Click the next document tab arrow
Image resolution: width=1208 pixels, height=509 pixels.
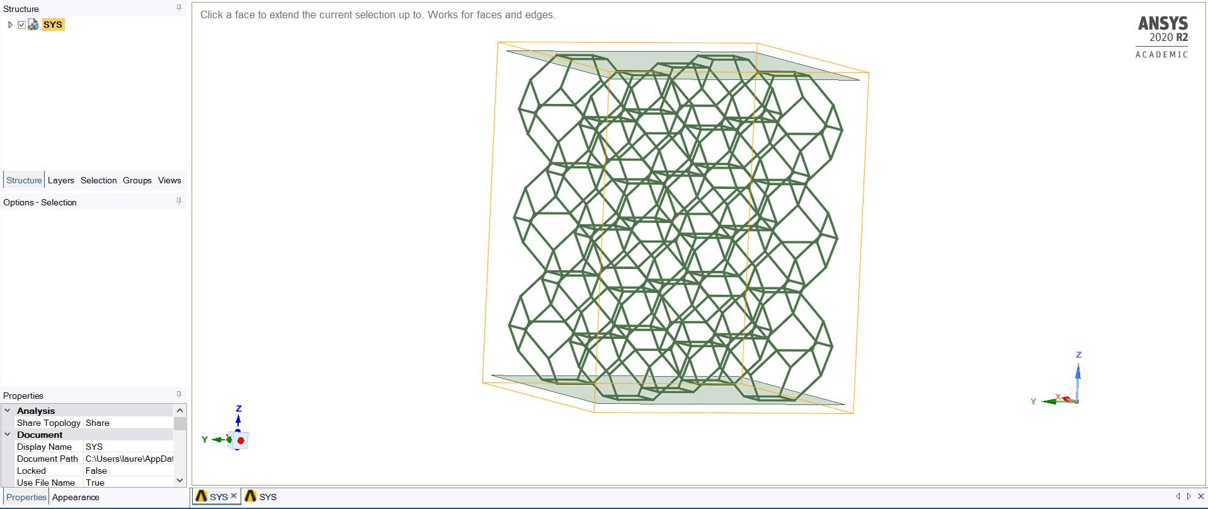(x=1189, y=496)
